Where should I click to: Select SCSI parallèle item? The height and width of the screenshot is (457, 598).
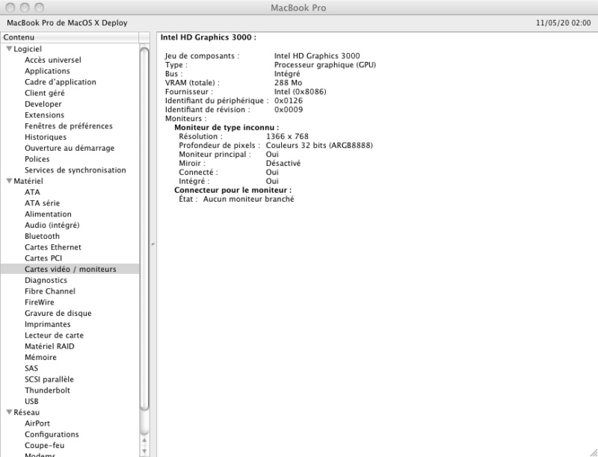[49, 379]
